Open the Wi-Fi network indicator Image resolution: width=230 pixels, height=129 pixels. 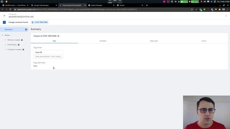212,1
